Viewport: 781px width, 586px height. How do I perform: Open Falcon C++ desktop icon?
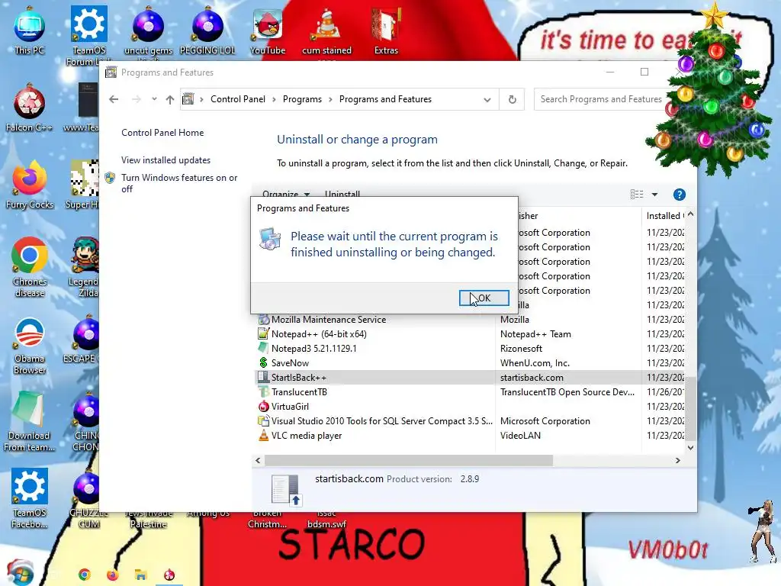[30, 108]
